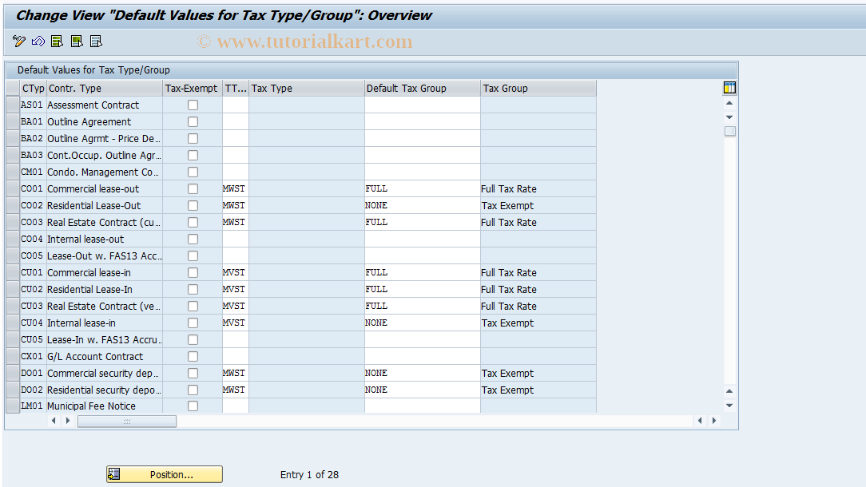
Task: Toggle Tax-Exempt checkbox for LM01 Municipal Fee Notice
Action: click(193, 406)
